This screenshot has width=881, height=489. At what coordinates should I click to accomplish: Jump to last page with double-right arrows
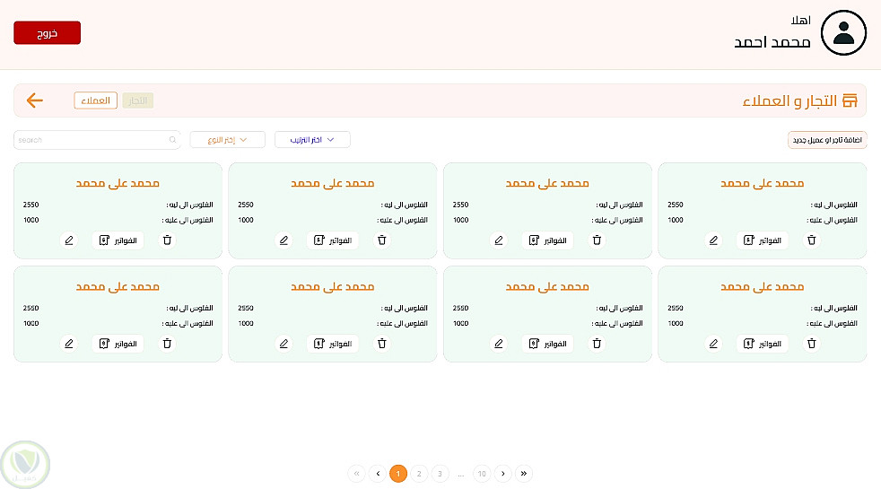click(524, 474)
